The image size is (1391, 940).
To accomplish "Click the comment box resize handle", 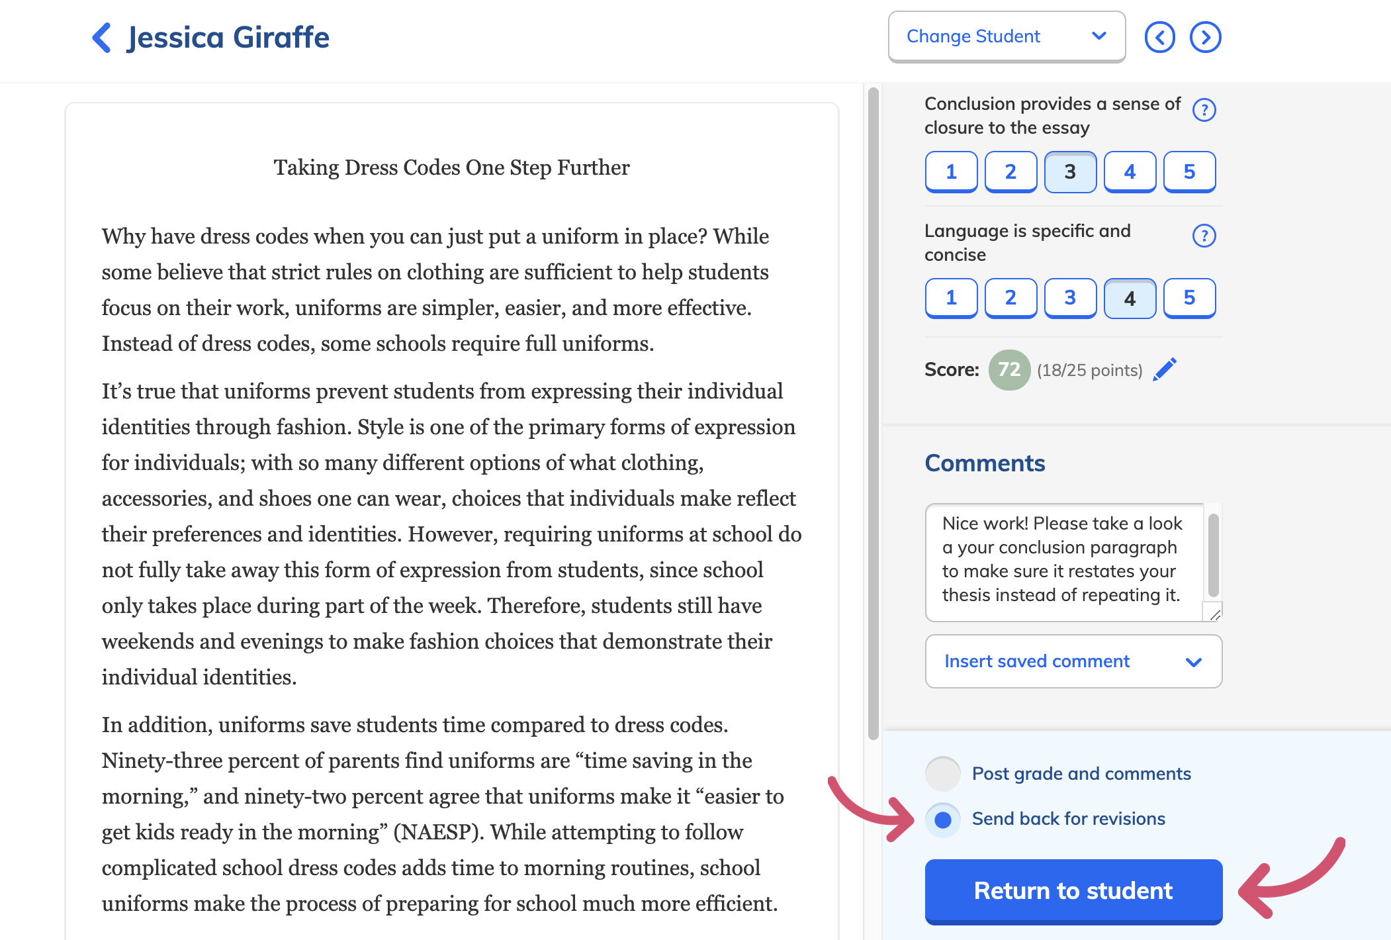I will (x=1214, y=614).
